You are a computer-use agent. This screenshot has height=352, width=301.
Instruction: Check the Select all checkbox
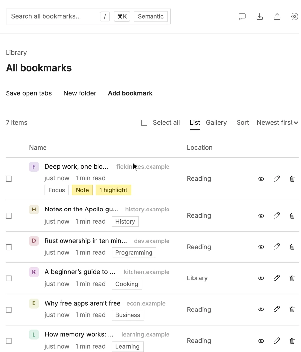[x=144, y=123]
